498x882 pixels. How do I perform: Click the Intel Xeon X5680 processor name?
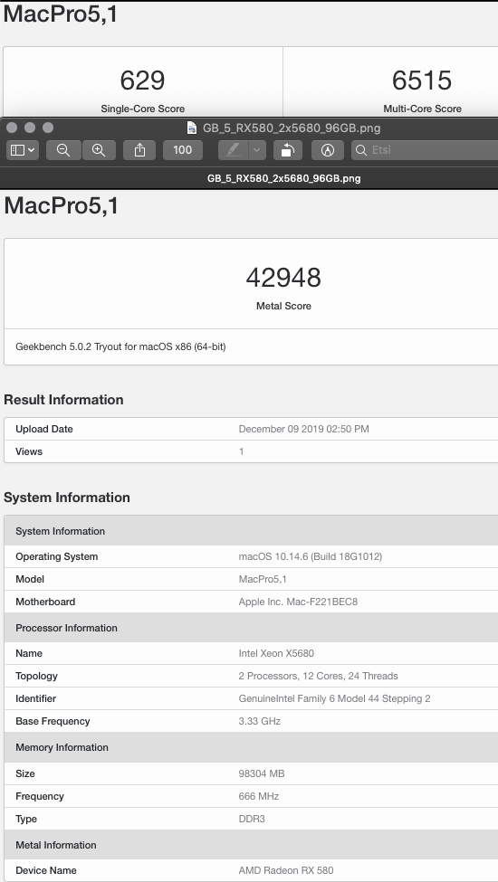(276, 653)
